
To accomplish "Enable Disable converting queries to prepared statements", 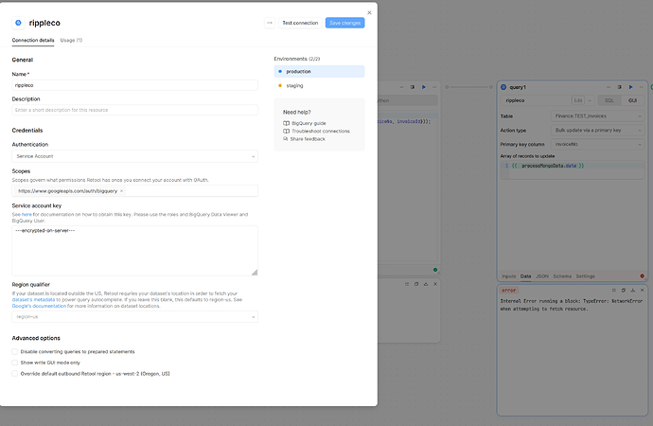I will point(15,351).
